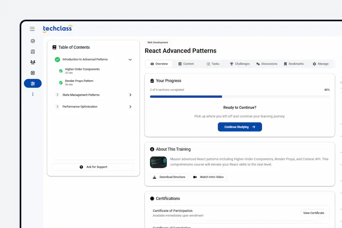Click '2 of 5 sections completed' text
This screenshot has height=228, width=342.
click(167, 90)
